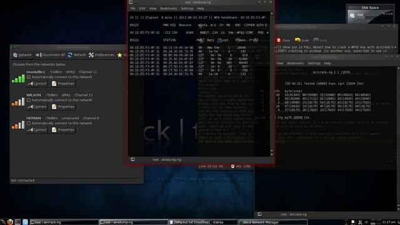Select the 'root : aircrack-ng' terminal tab
This screenshot has height=225, width=400.
point(293,214)
